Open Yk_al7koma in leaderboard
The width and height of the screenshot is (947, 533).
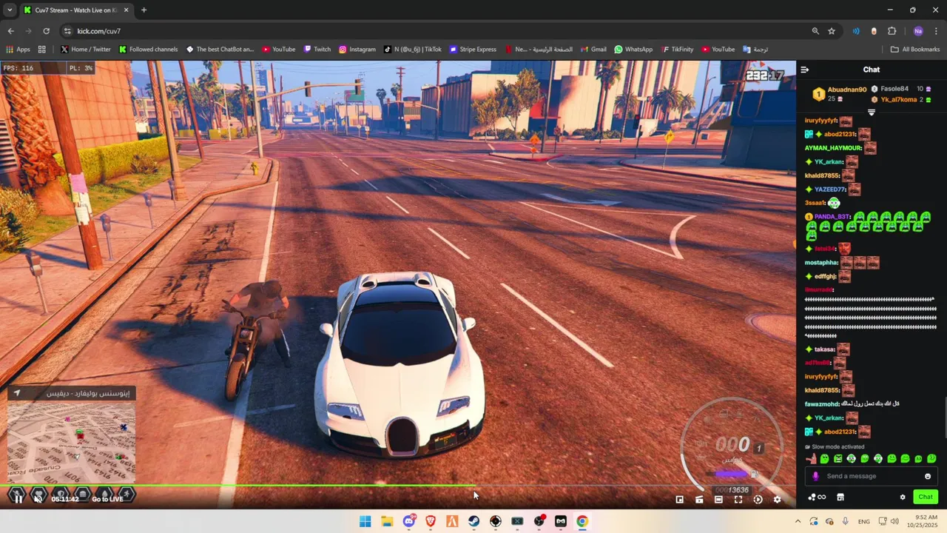click(898, 99)
